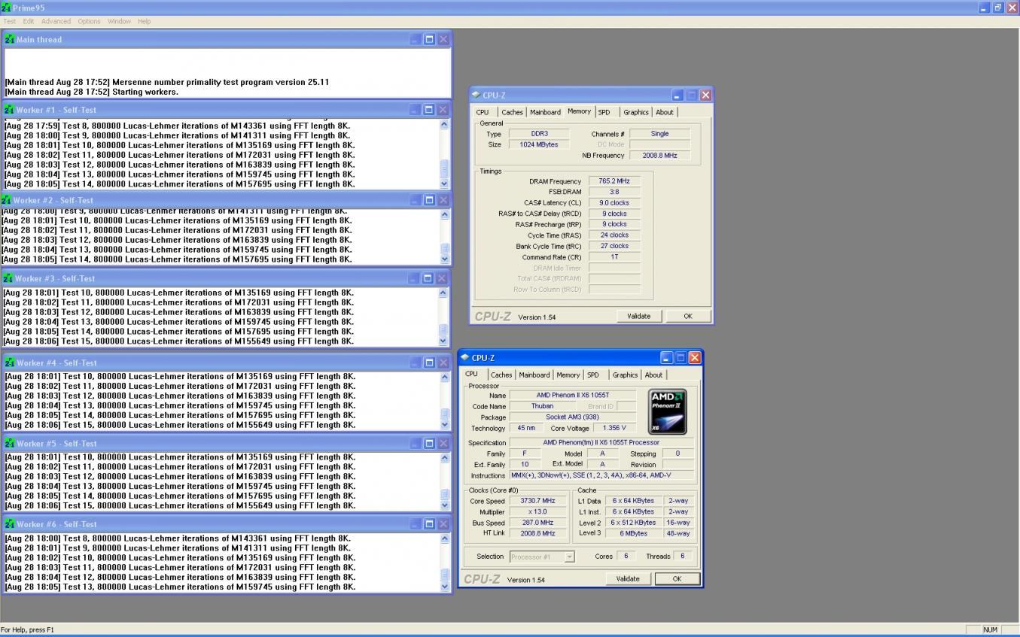The image size is (1020, 637).
Task: Click the NB Frequency value field
Action: coord(659,155)
